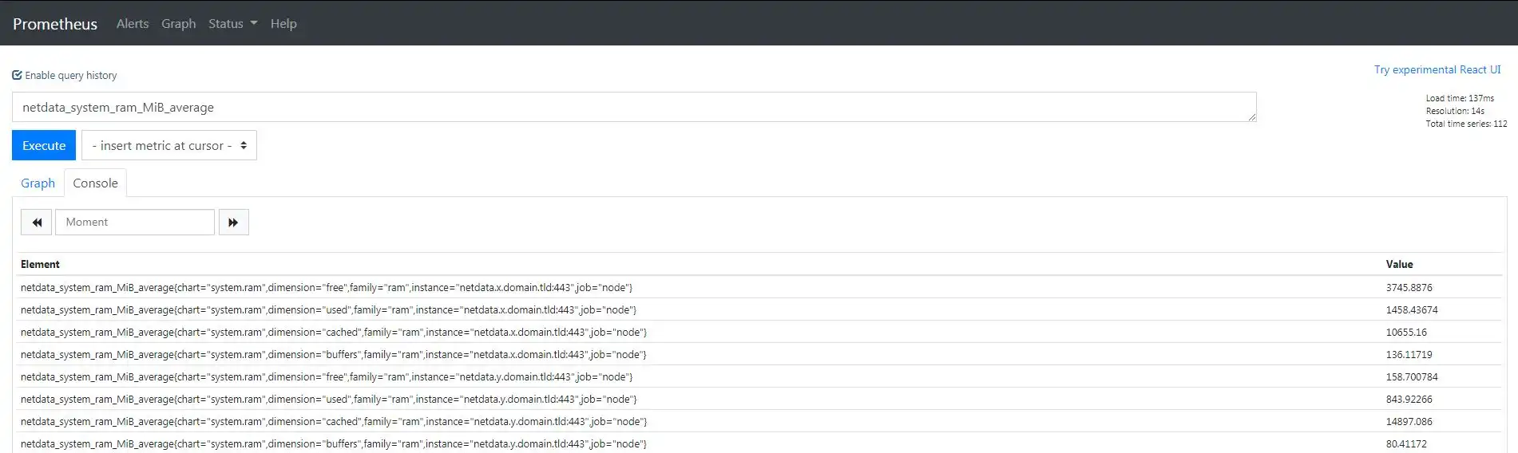Select cached dimension row for netdata.y.domain.tld

click(759, 421)
